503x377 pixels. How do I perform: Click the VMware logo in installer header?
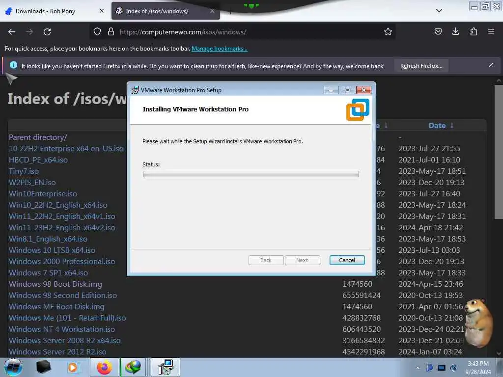(358, 109)
